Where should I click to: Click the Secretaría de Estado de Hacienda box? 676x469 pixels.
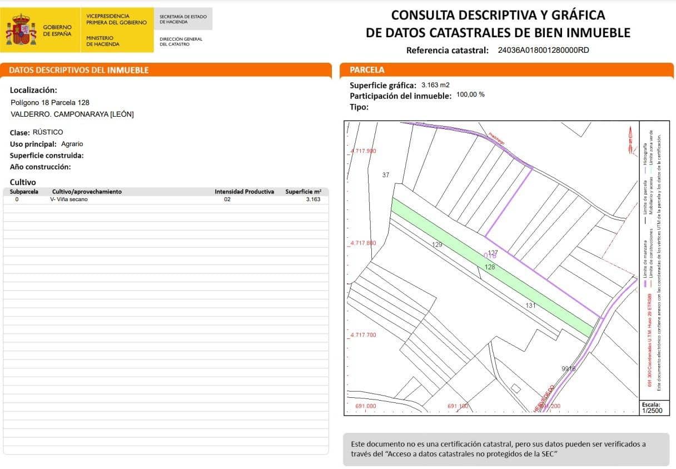tap(183, 19)
